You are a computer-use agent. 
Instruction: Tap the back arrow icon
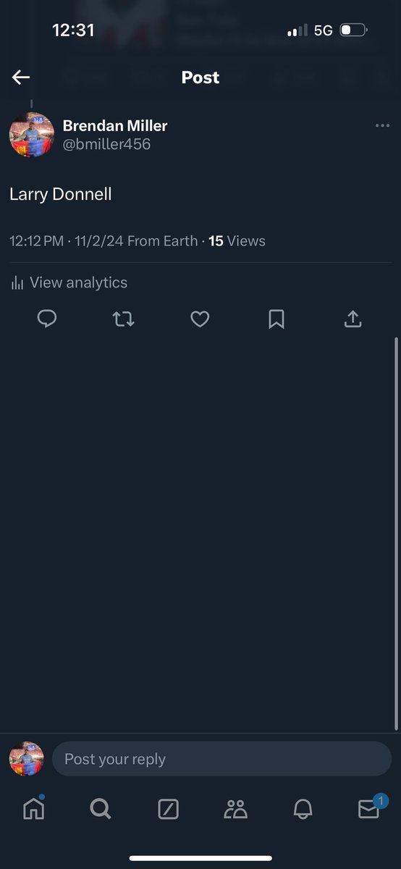point(21,77)
